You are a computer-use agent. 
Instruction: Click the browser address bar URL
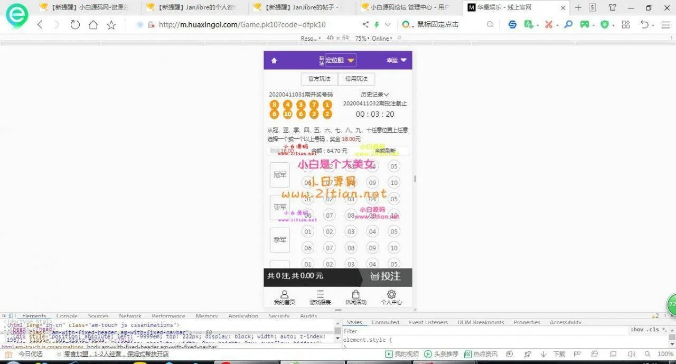click(x=242, y=25)
